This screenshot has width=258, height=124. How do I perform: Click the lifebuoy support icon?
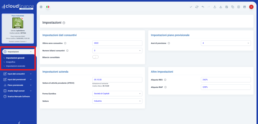point(41,7)
